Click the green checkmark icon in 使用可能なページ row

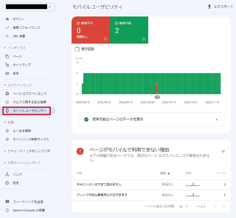tap(86, 119)
